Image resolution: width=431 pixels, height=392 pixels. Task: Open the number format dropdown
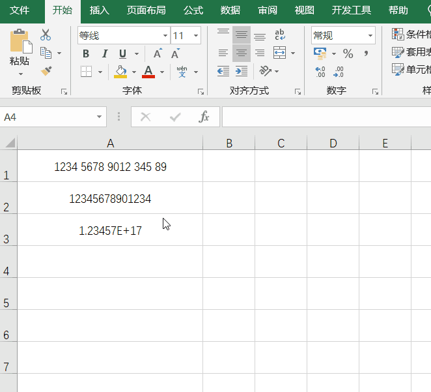click(370, 35)
